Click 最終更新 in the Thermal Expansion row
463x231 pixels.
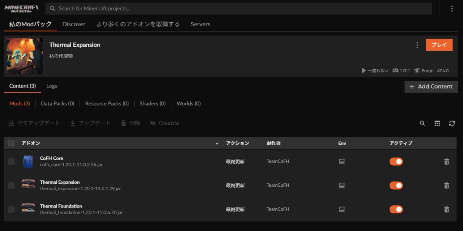coord(235,185)
